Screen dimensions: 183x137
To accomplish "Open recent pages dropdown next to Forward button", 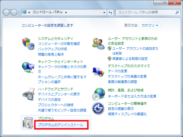I will pyautogui.click(x=19, y=12).
